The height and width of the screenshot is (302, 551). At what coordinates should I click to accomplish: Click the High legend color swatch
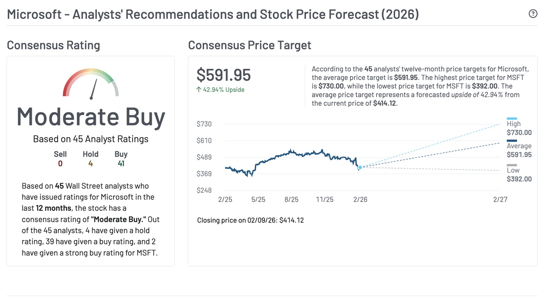tap(512, 118)
